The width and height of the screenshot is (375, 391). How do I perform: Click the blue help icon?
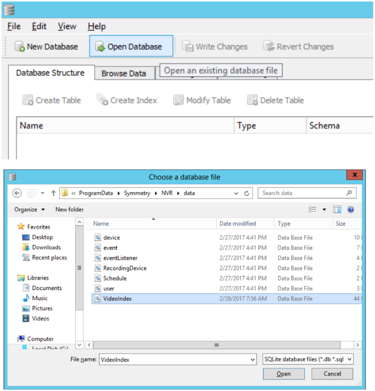350,209
